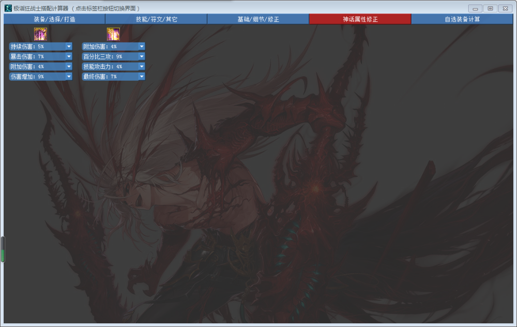517x327 pixels.
Task: Go to the 基础/细节/修正 tab
Action: (258, 19)
